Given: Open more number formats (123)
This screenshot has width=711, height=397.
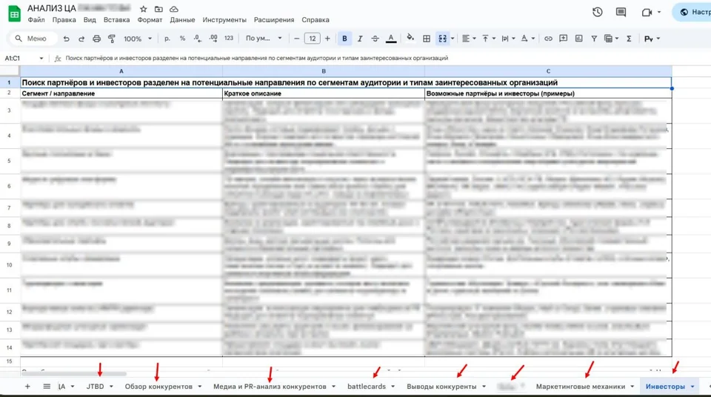Looking at the screenshot, I should (229, 39).
